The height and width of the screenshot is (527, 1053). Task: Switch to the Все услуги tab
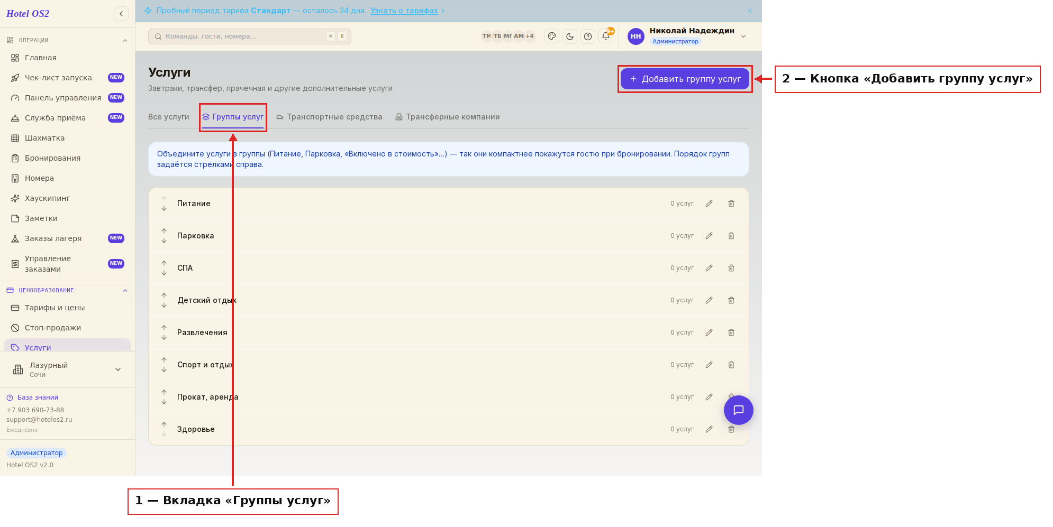169,117
